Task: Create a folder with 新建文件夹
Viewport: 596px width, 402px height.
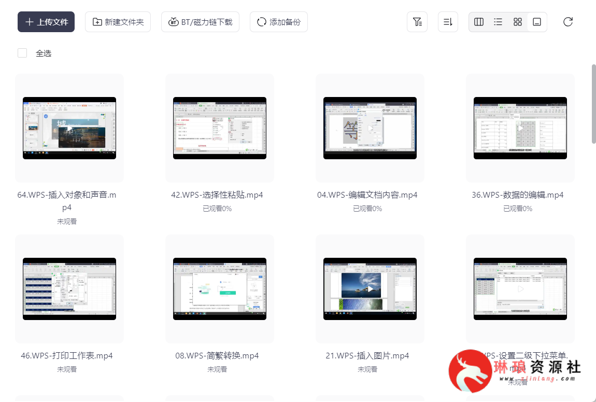Action: pos(118,22)
